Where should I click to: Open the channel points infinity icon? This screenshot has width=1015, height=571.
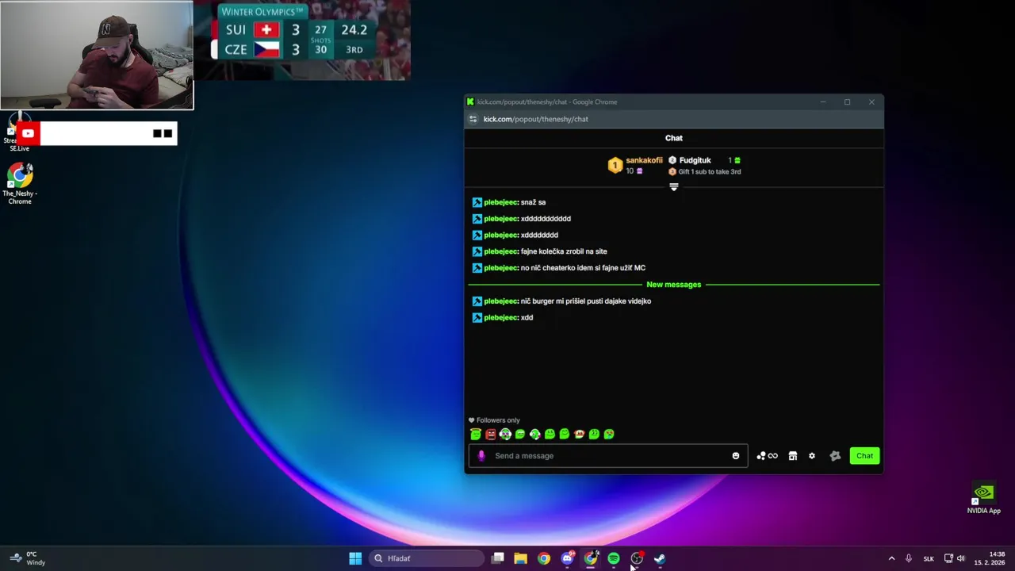coord(767,456)
